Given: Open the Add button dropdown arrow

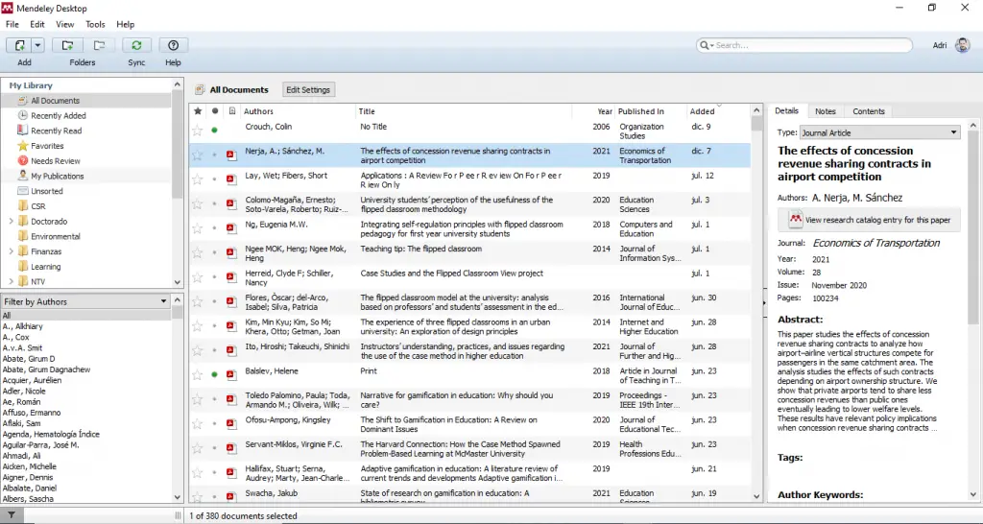Looking at the screenshot, I should coord(37,45).
